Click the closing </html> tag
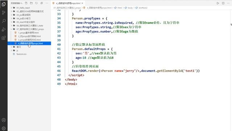 point(71,84)
